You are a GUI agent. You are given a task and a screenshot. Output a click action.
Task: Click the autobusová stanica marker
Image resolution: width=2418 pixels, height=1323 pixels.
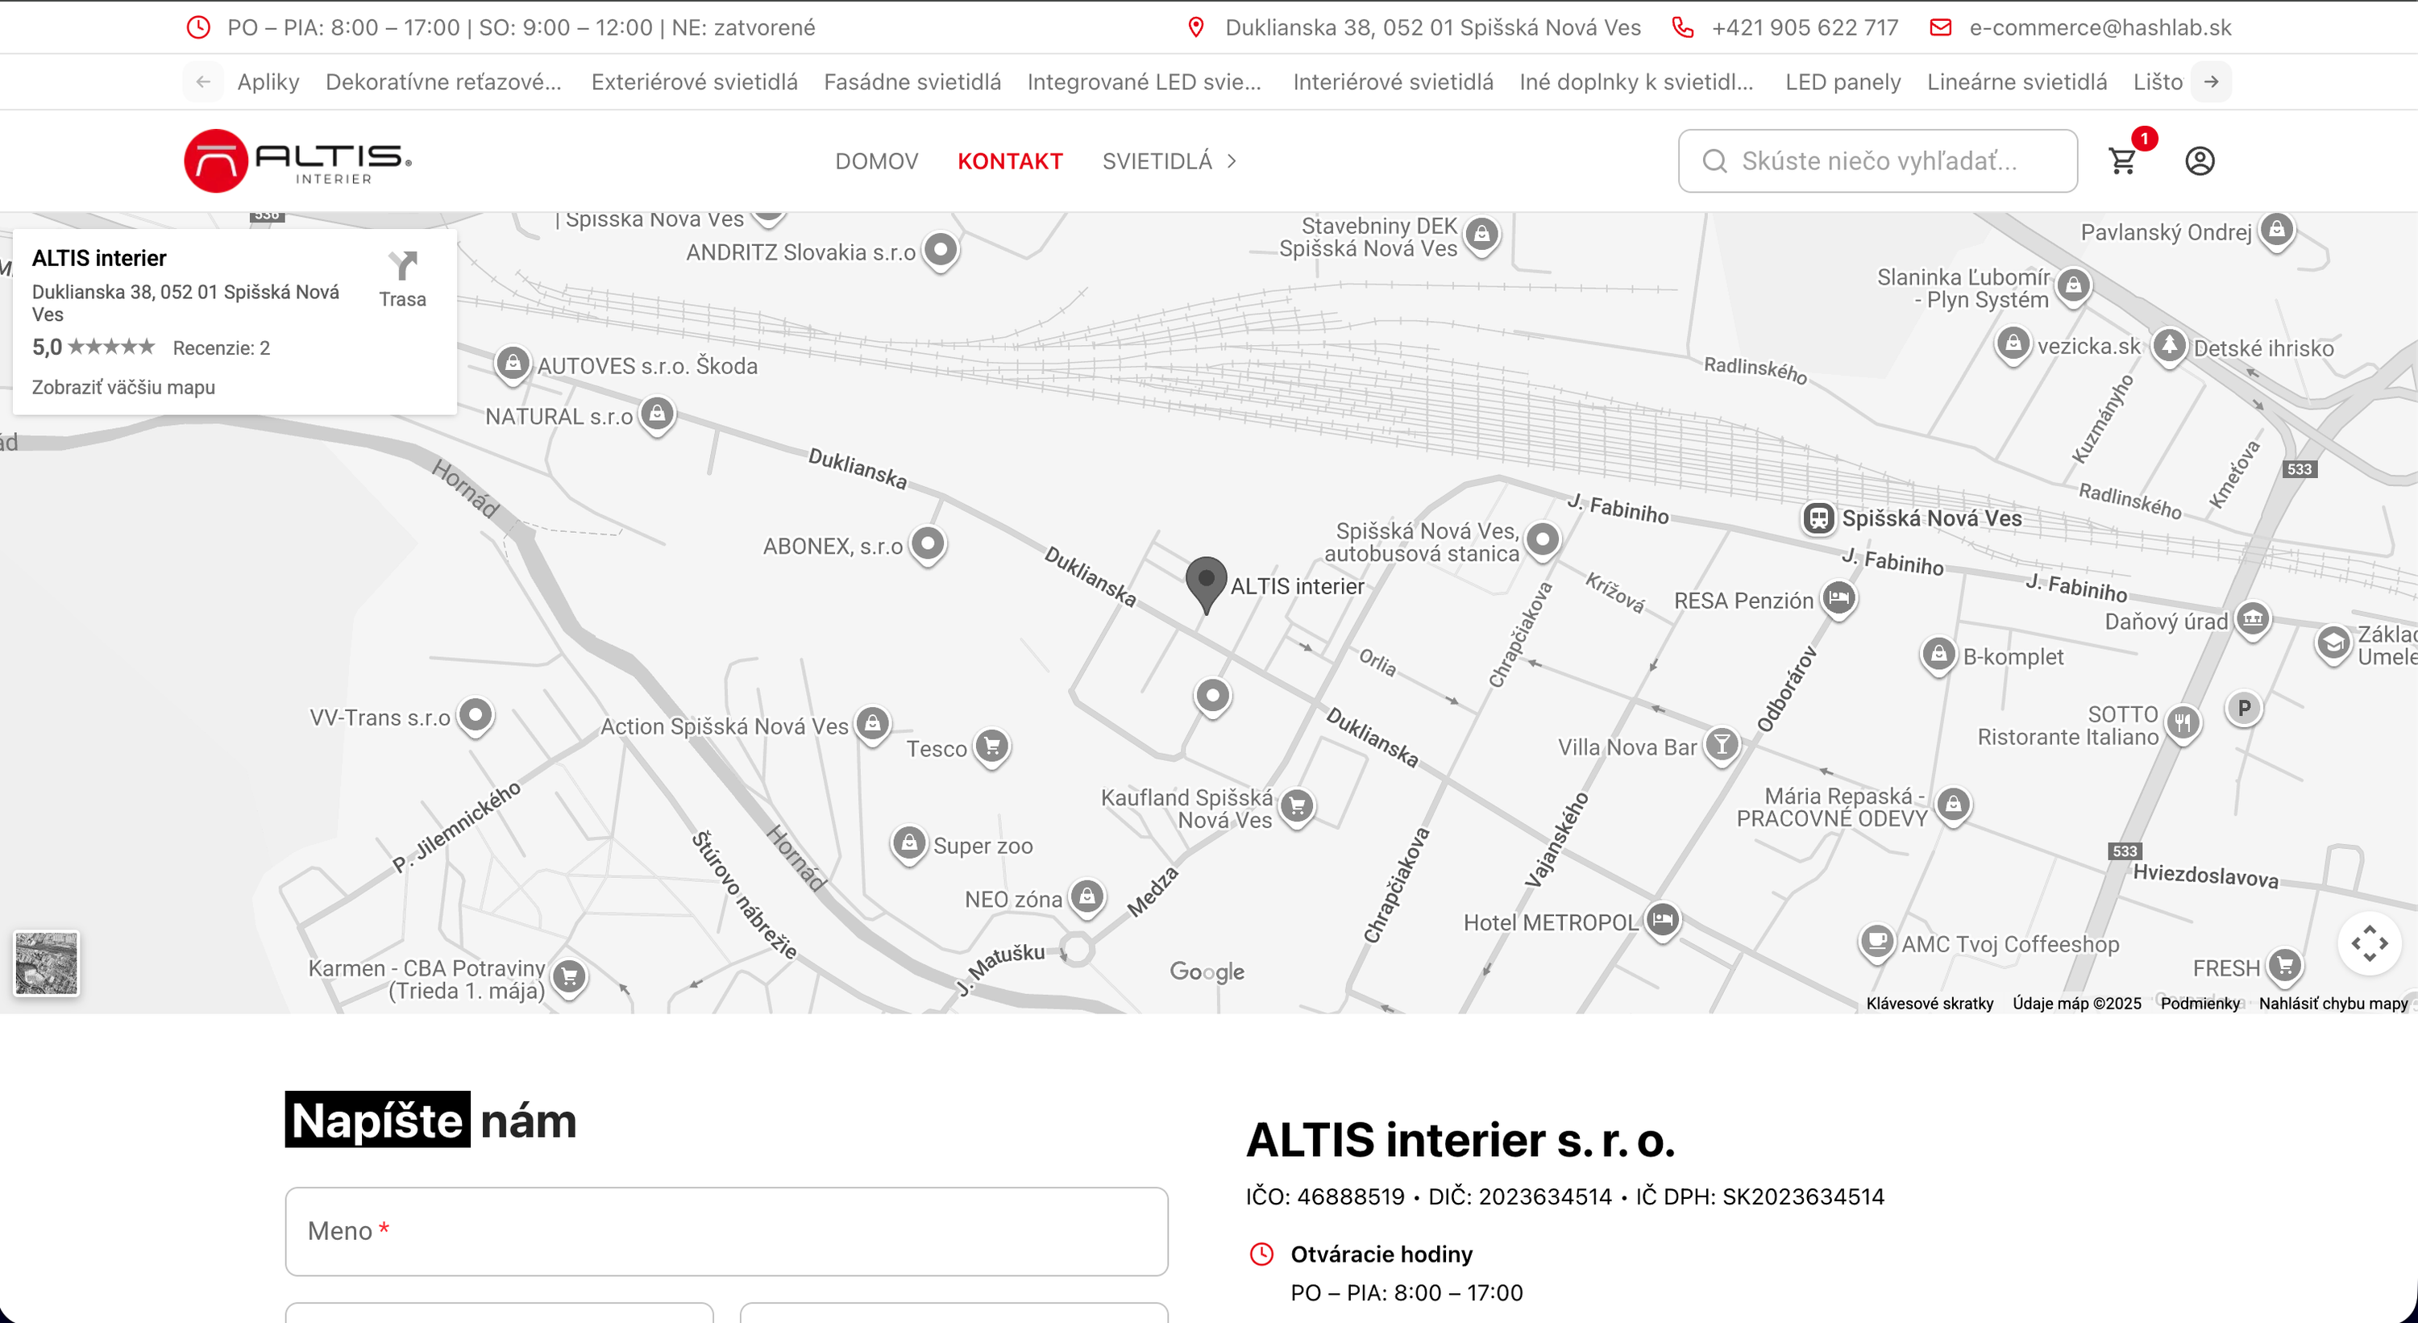1543,541
